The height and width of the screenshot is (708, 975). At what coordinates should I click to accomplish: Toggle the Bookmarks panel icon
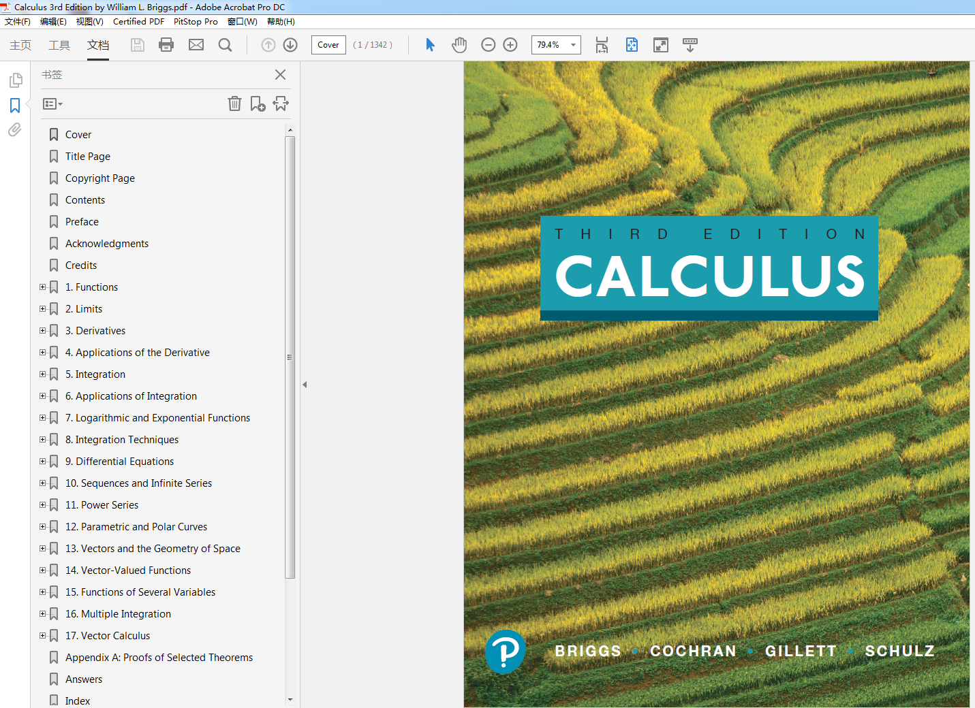tap(15, 106)
